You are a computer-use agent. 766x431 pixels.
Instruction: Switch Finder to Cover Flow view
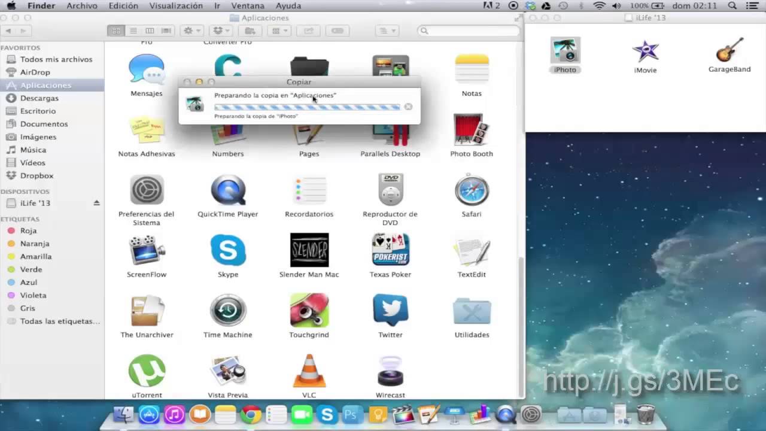click(166, 31)
